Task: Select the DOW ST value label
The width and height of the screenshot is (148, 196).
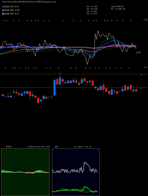Action: 12,7
